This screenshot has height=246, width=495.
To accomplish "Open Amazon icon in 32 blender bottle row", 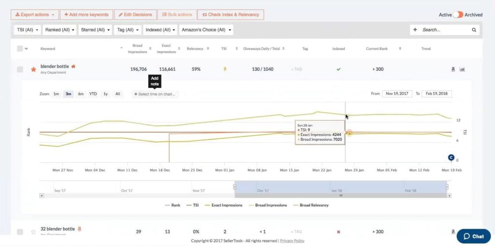I will (453, 232).
